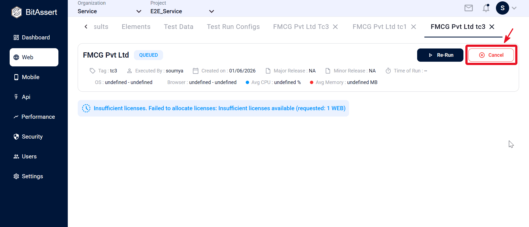The image size is (529, 227).
Task: Switch to FMCG Pvt Ltd tc1 tab
Action: tap(380, 27)
